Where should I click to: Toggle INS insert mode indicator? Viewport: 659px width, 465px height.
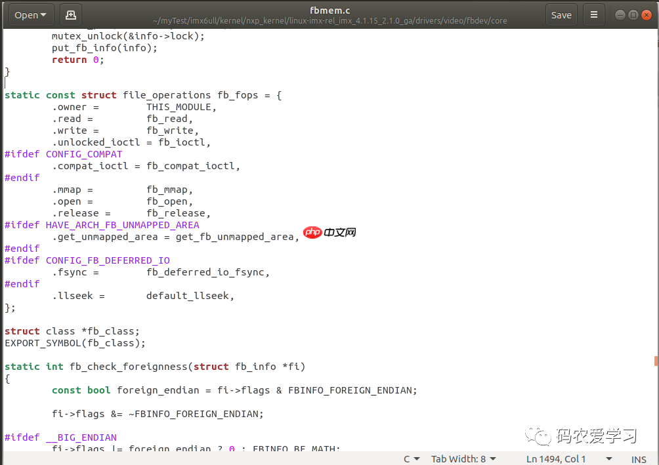638,459
